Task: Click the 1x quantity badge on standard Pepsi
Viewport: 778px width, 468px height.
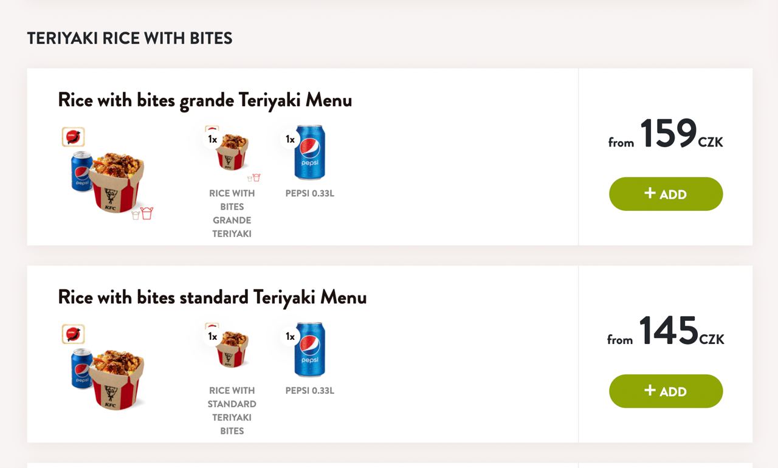Action: pos(290,336)
